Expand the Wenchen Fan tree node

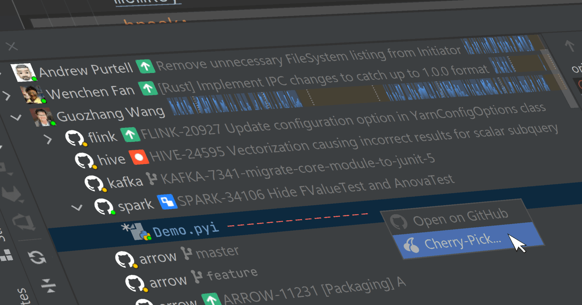point(6,96)
